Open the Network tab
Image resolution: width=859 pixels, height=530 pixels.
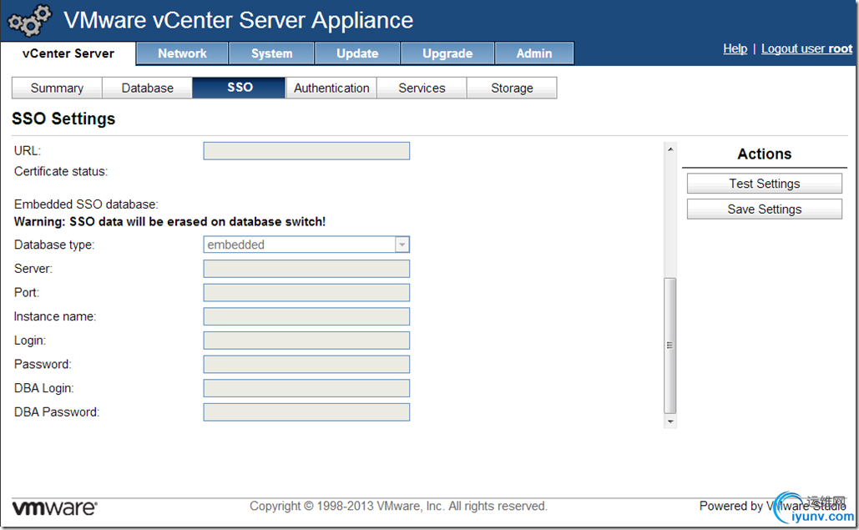pyautogui.click(x=182, y=53)
